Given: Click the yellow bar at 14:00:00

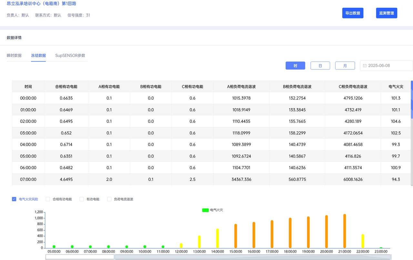Looking at the screenshot, I should pyautogui.click(x=217, y=238).
